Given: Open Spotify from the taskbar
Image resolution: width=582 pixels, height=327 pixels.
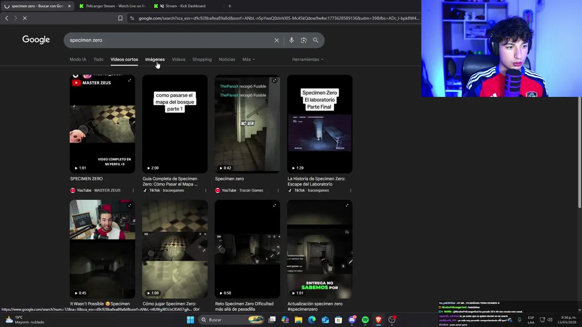Looking at the screenshot, I should pyautogui.click(x=365, y=320).
